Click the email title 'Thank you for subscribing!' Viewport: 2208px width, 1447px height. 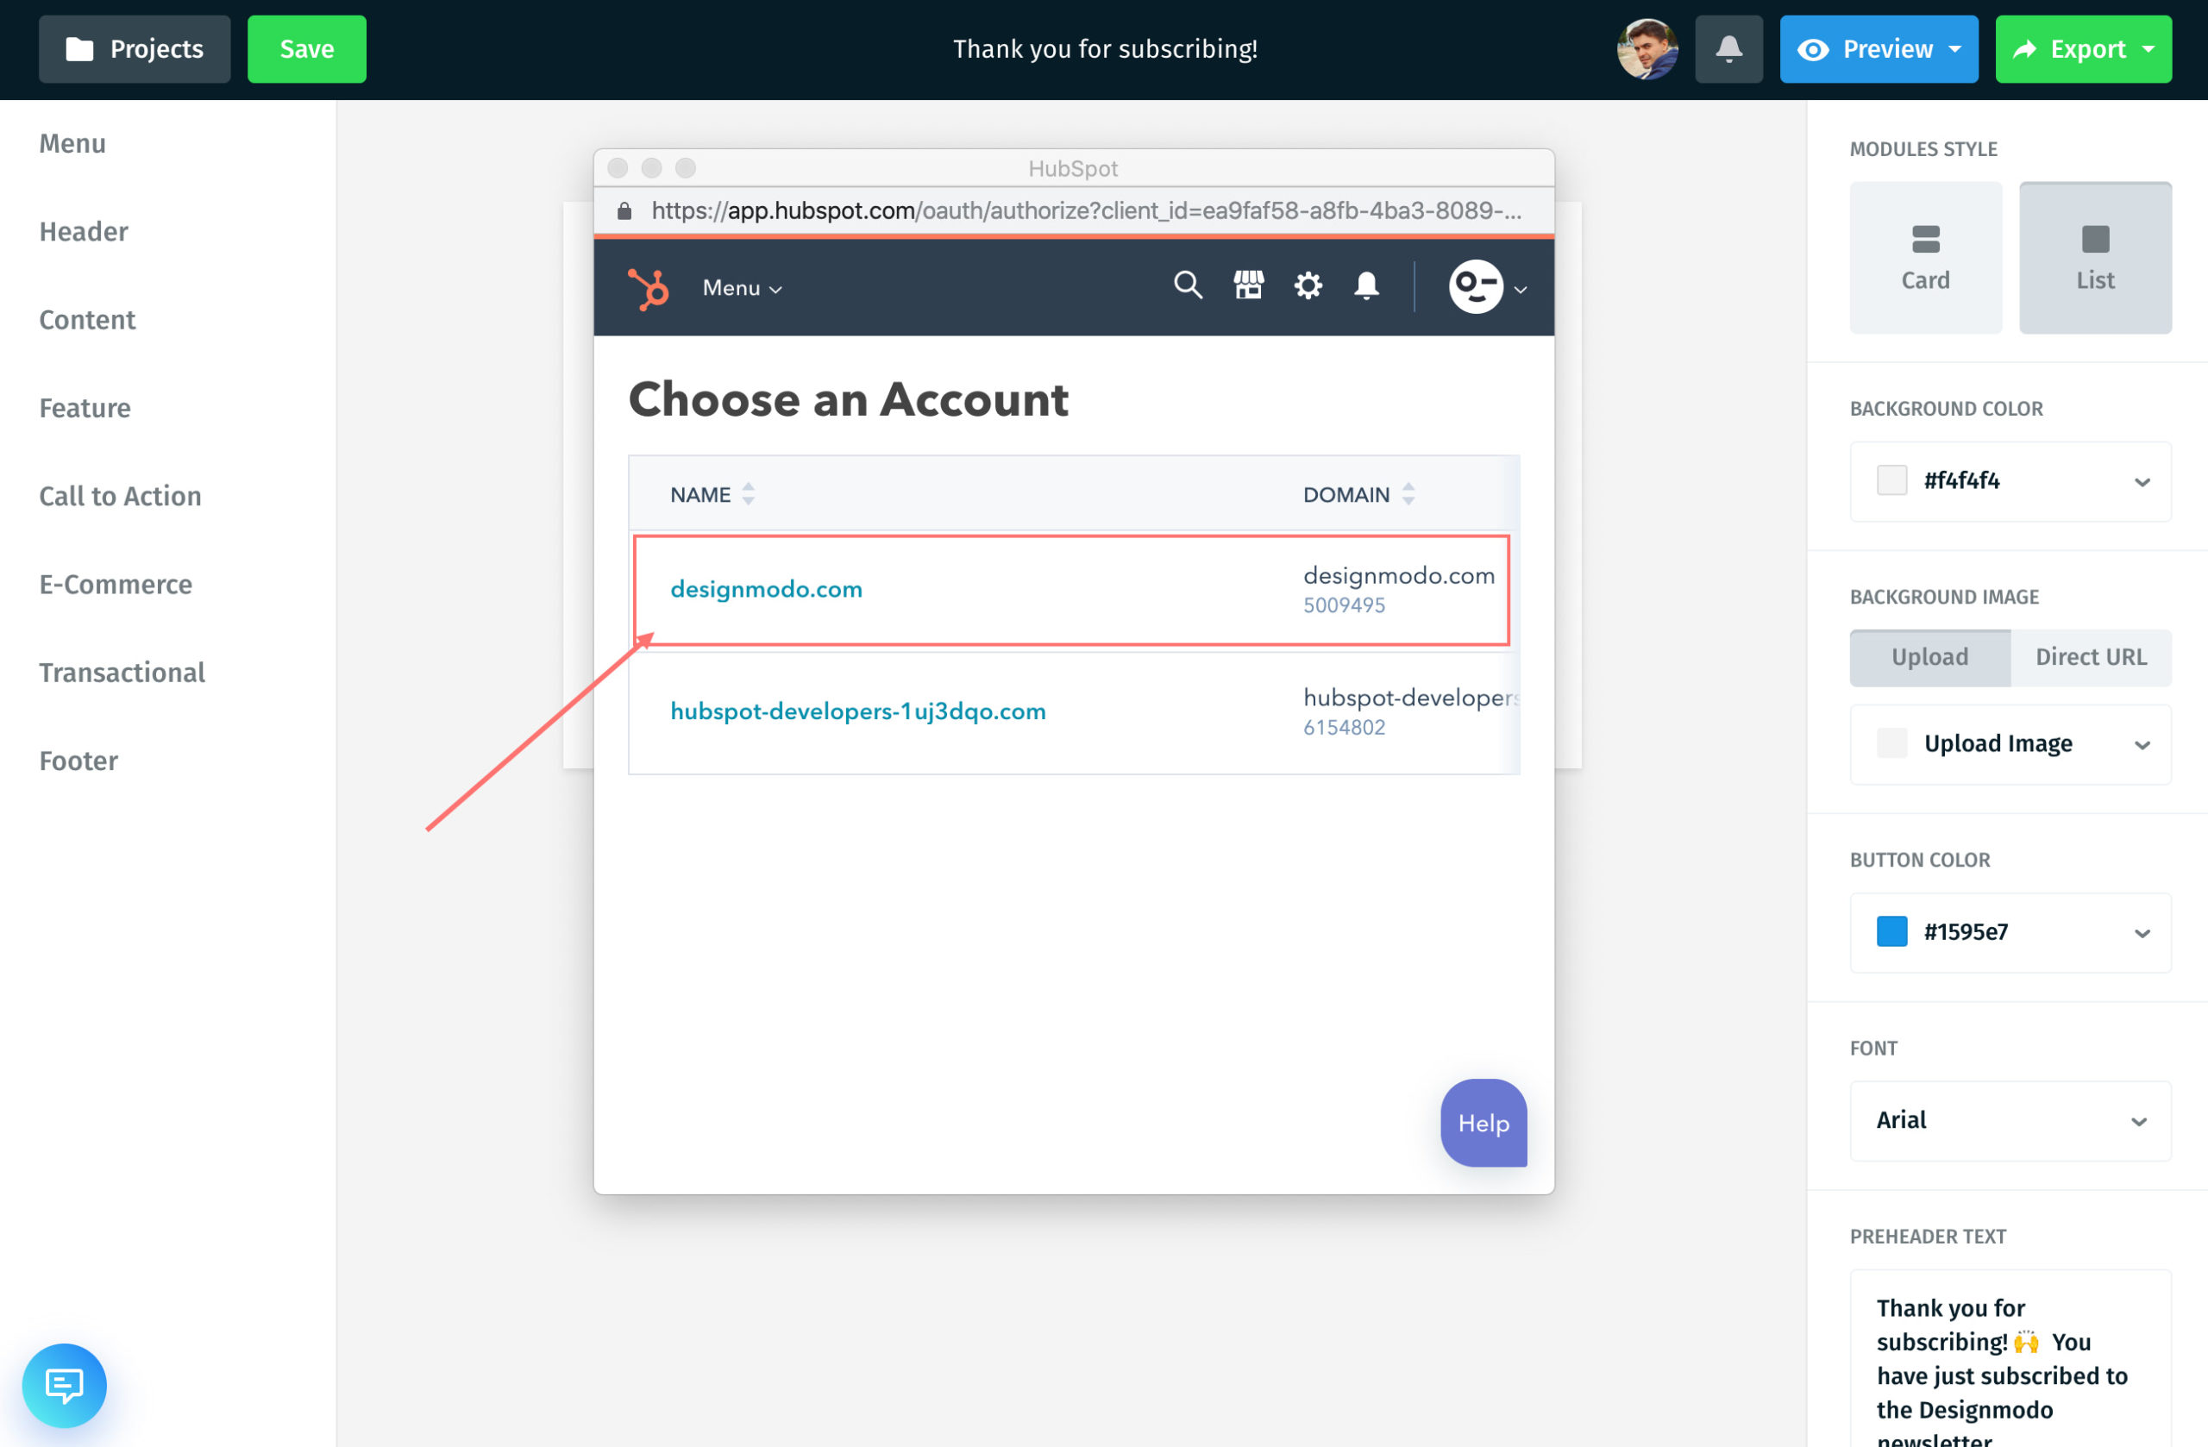pyautogui.click(x=1105, y=49)
